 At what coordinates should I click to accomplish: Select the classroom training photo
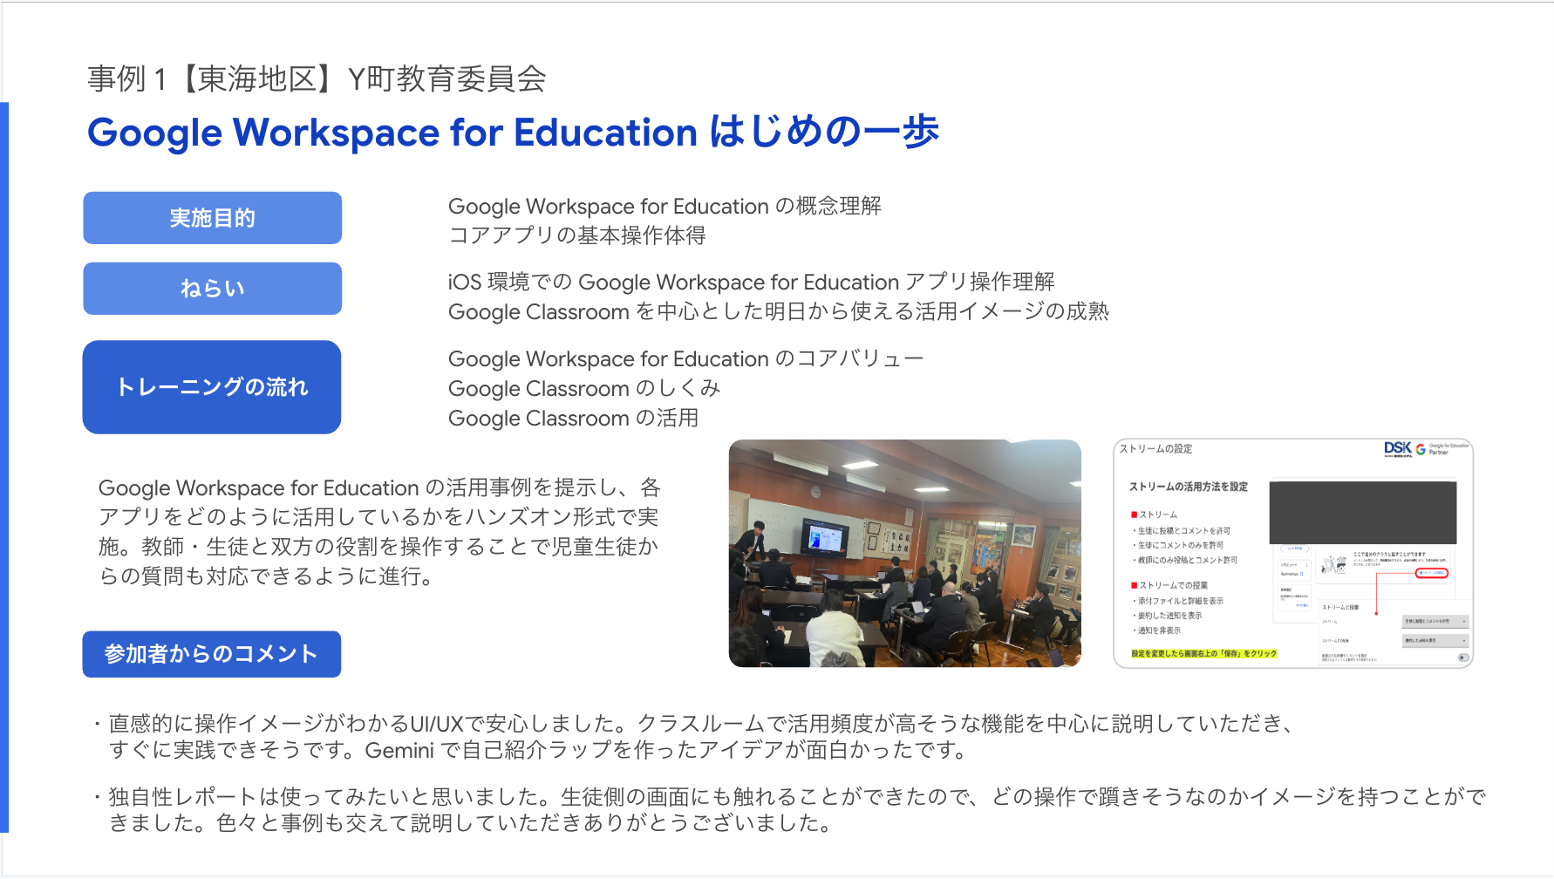(x=904, y=554)
